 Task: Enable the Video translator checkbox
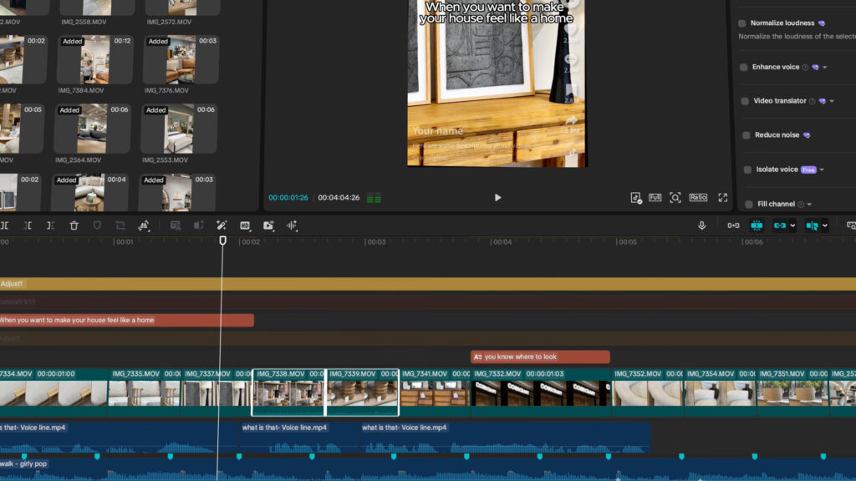pos(745,101)
